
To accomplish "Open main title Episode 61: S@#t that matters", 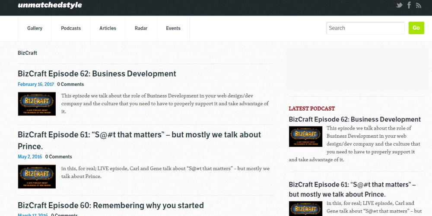I will tap(140, 140).
